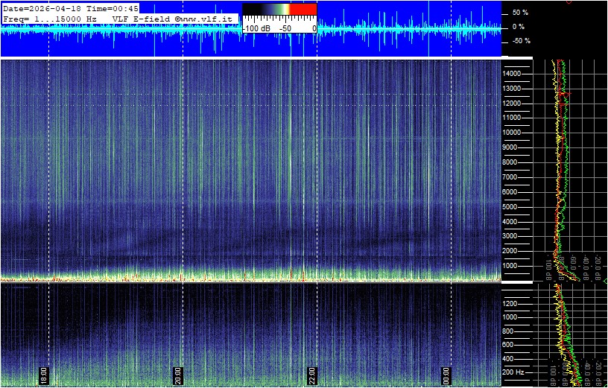Click the '200 Hz' lower axis label
The image size is (608, 388).
point(514,372)
